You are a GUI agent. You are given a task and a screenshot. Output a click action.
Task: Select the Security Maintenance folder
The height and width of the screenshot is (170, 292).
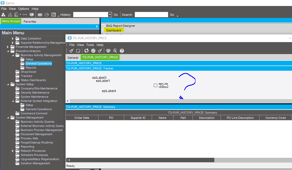click(x=35, y=93)
